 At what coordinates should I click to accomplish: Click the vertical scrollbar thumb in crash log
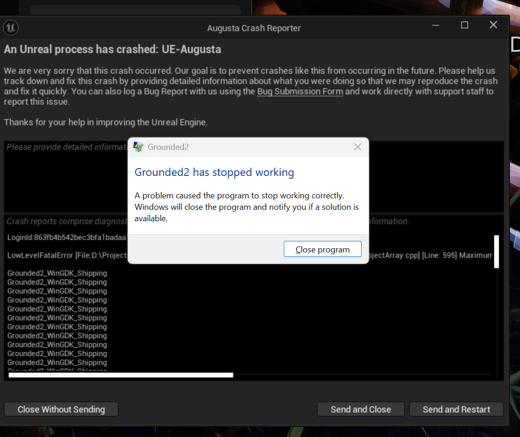click(x=496, y=251)
